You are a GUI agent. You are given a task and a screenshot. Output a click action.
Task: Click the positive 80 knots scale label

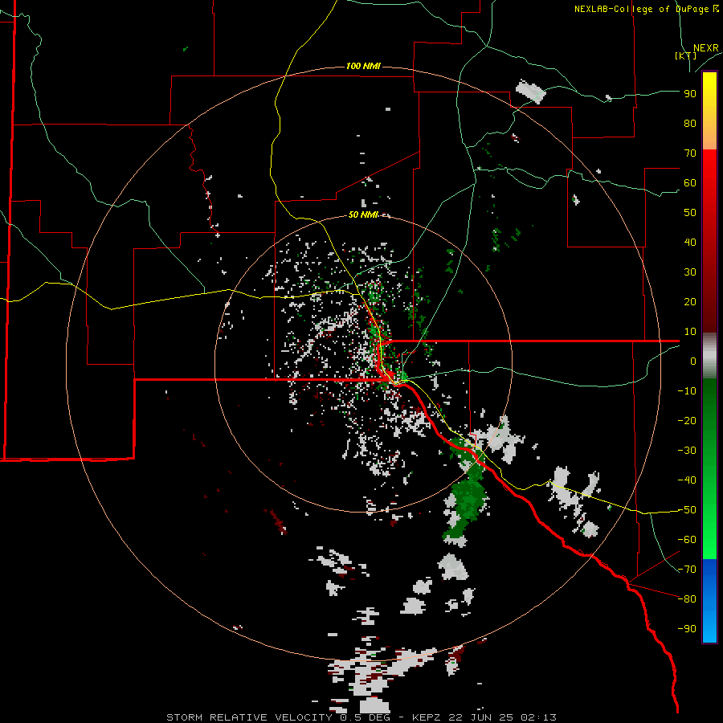(690, 123)
